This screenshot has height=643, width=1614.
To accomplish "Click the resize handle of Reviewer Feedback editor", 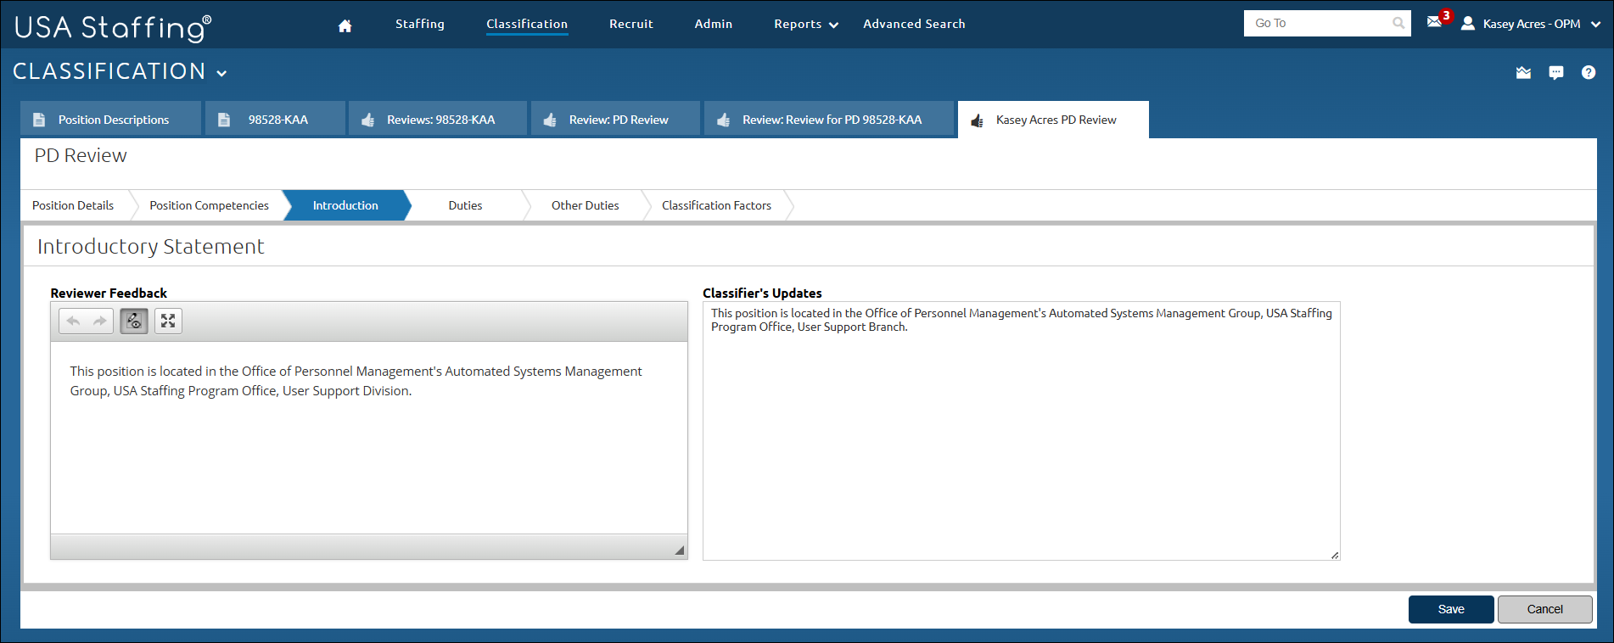I will coord(679,551).
